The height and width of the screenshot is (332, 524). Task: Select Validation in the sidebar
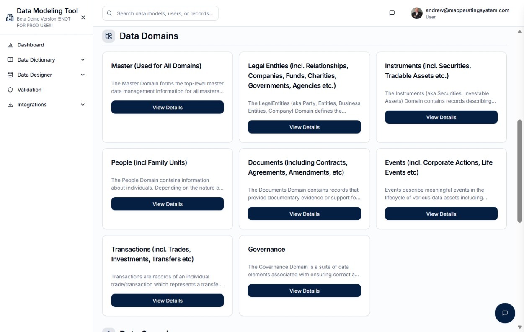tap(29, 90)
